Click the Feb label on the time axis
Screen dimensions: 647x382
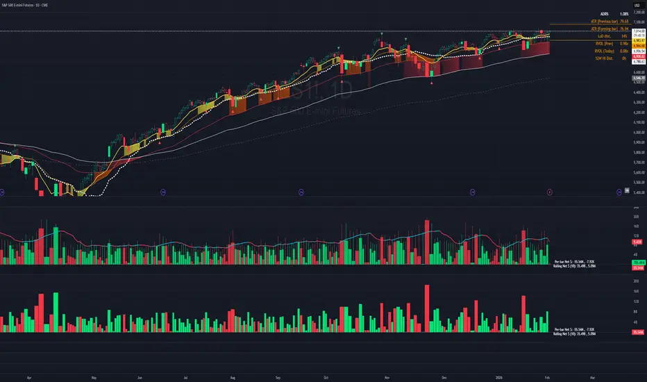547,377
